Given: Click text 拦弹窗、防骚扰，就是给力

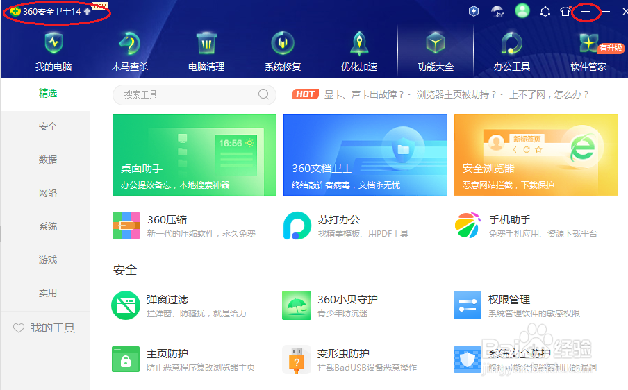Looking at the screenshot, I should coord(196,313).
